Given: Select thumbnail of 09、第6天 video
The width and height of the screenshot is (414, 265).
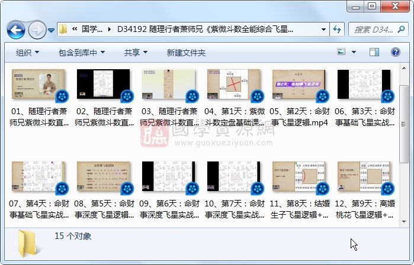Looking at the screenshot, I should (168, 176).
